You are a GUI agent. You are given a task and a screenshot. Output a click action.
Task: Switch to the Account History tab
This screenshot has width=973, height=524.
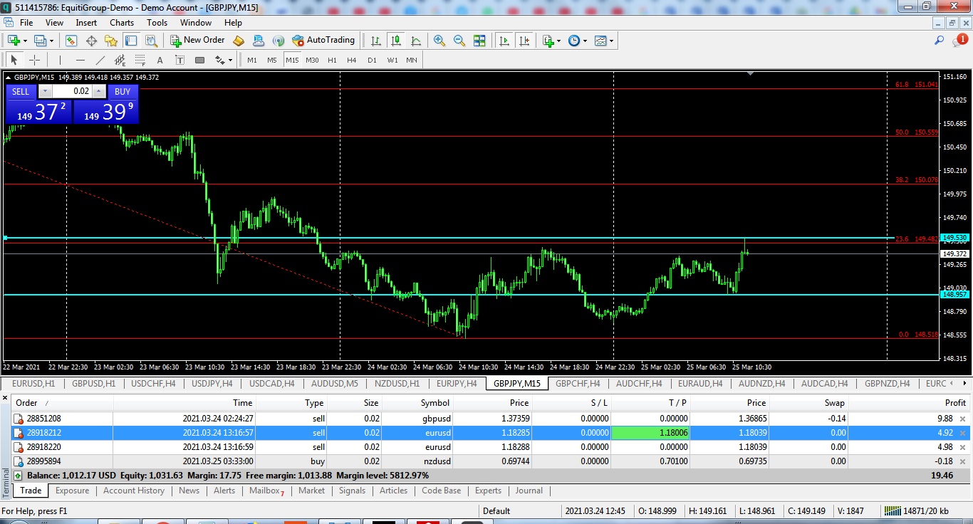[x=134, y=491]
